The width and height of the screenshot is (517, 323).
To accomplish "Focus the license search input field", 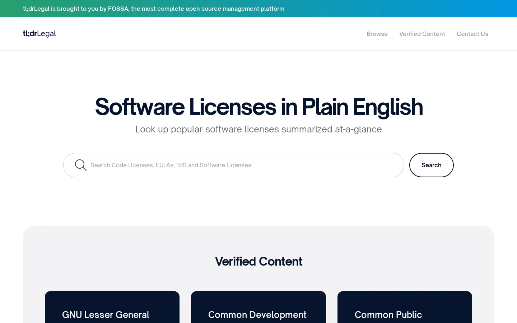I will point(234,165).
